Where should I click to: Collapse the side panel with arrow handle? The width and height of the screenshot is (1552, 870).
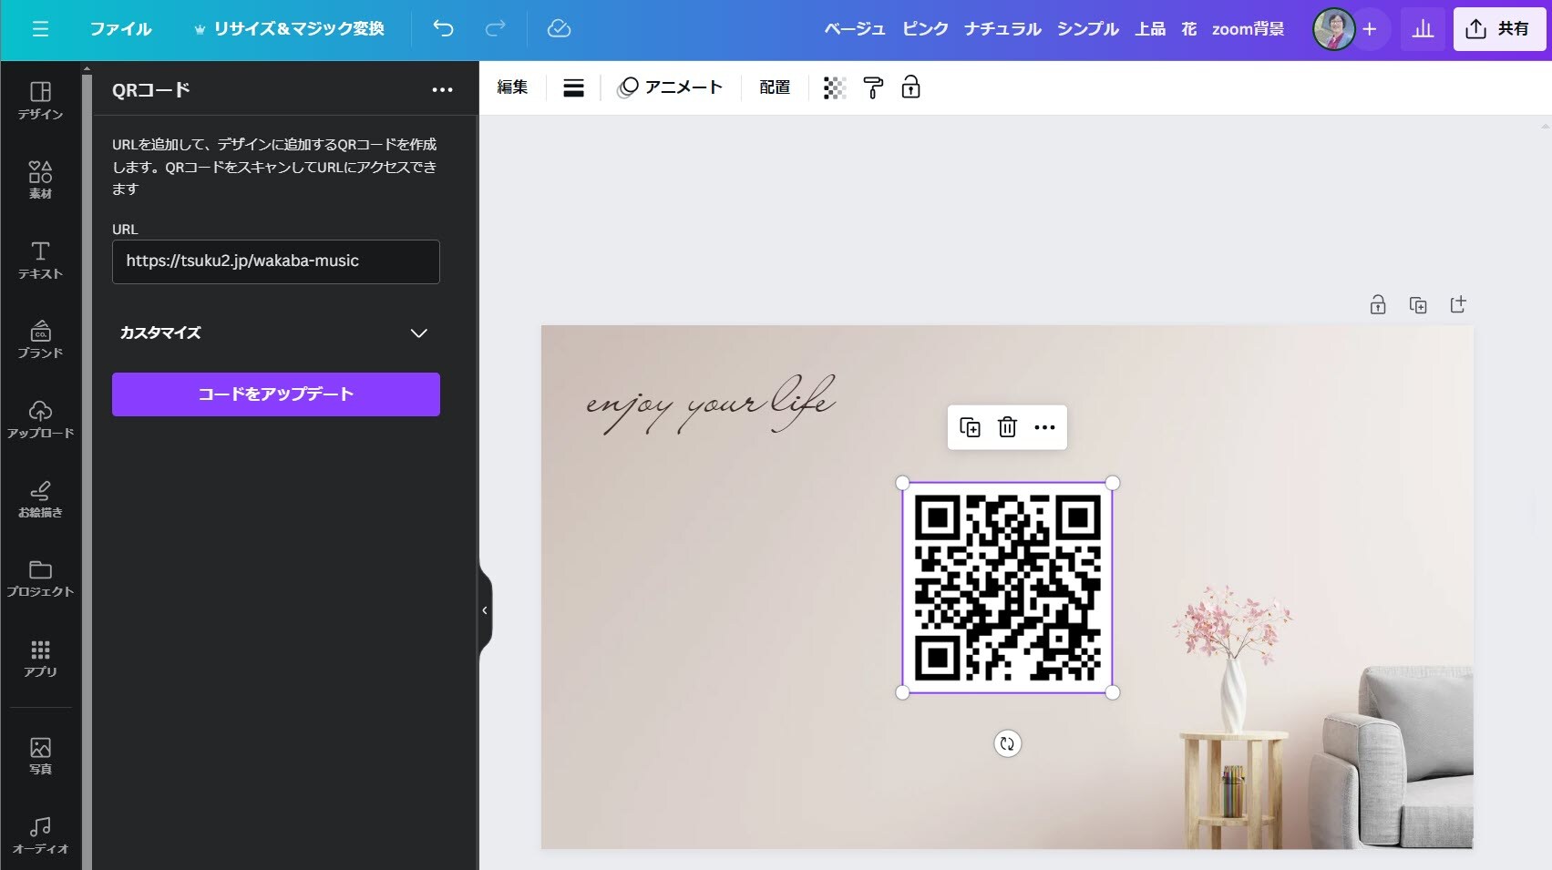[485, 610]
